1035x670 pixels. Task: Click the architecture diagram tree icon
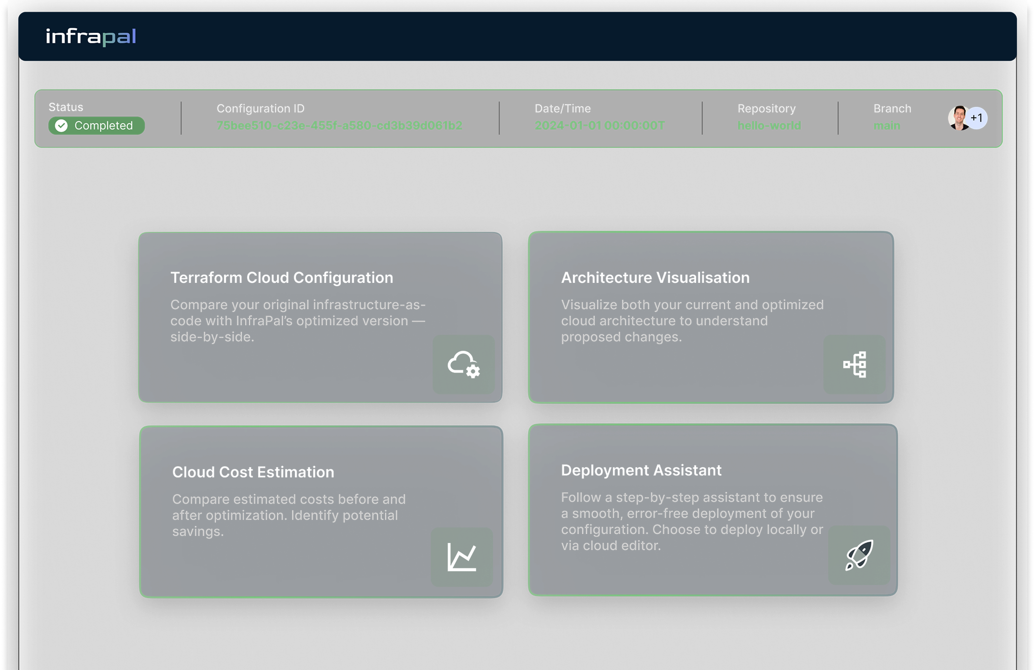pyautogui.click(x=854, y=364)
